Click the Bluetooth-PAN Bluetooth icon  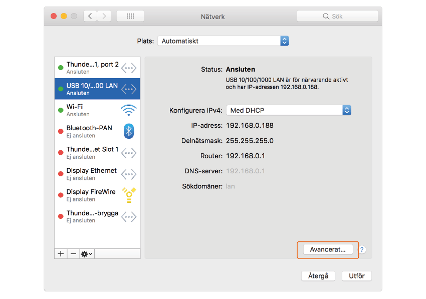pyautogui.click(x=129, y=131)
